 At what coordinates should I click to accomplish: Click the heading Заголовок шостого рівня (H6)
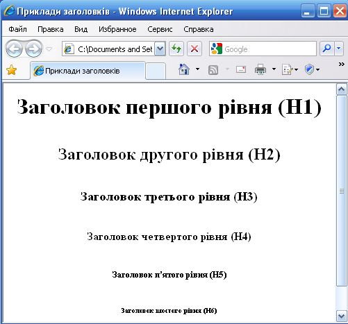click(169, 311)
